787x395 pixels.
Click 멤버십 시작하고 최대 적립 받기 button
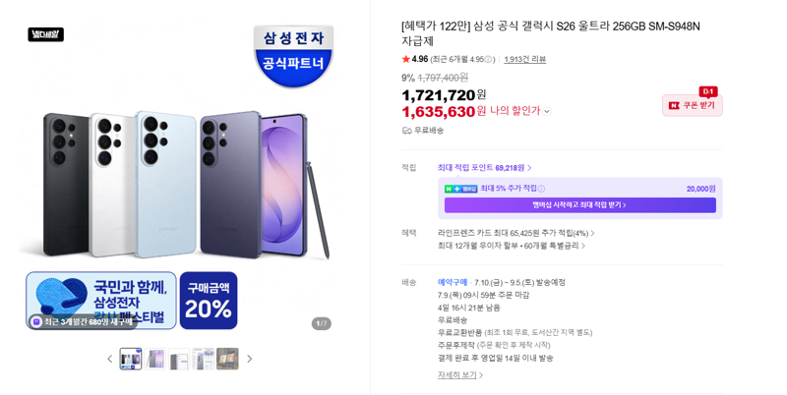pyautogui.click(x=579, y=205)
